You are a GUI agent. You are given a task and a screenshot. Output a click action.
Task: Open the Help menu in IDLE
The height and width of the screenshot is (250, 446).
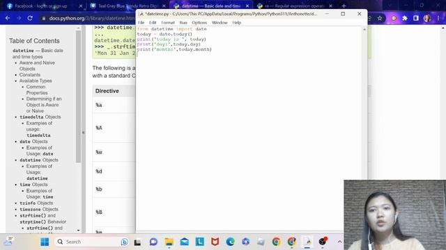click(x=236, y=23)
